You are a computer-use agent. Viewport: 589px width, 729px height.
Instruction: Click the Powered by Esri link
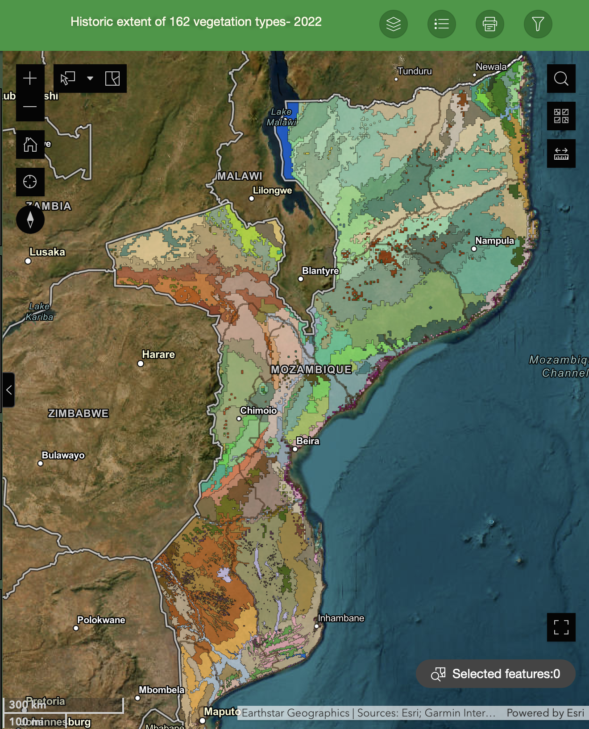click(x=545, y=713)
